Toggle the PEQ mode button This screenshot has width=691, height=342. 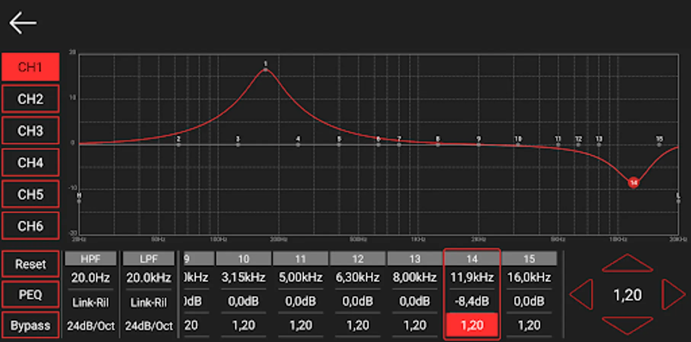30,294
